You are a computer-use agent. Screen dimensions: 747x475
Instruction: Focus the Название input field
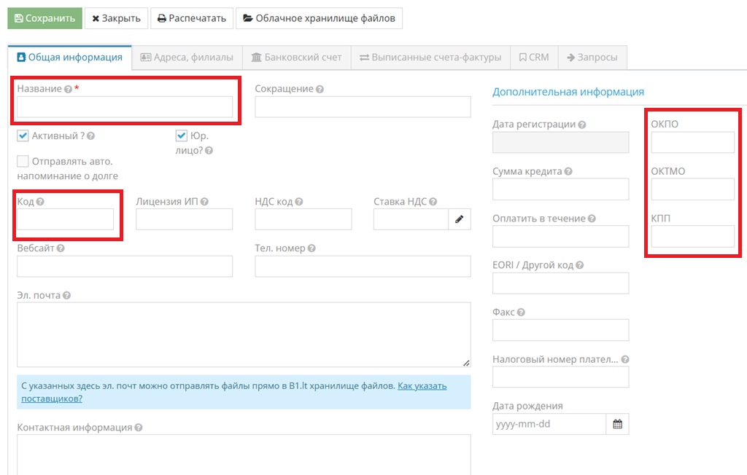[x=125, y=107]
